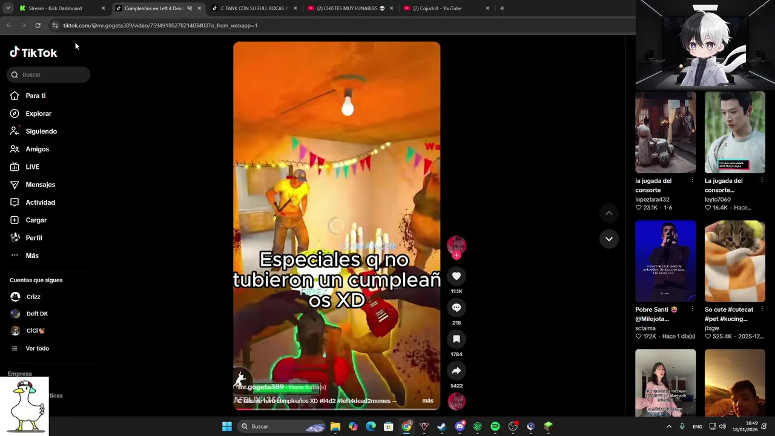Open the jfxgw username link

click(x=712, y=328)
